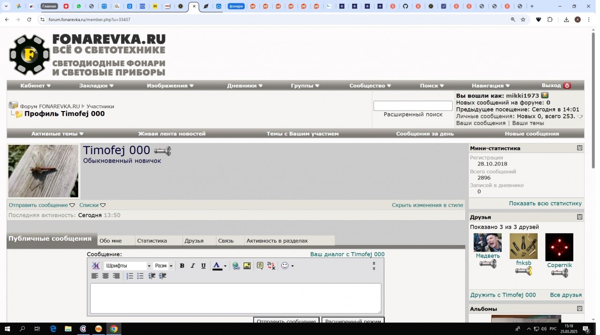
Task: Open File Explorer from the taskbar
Action: 68,329
